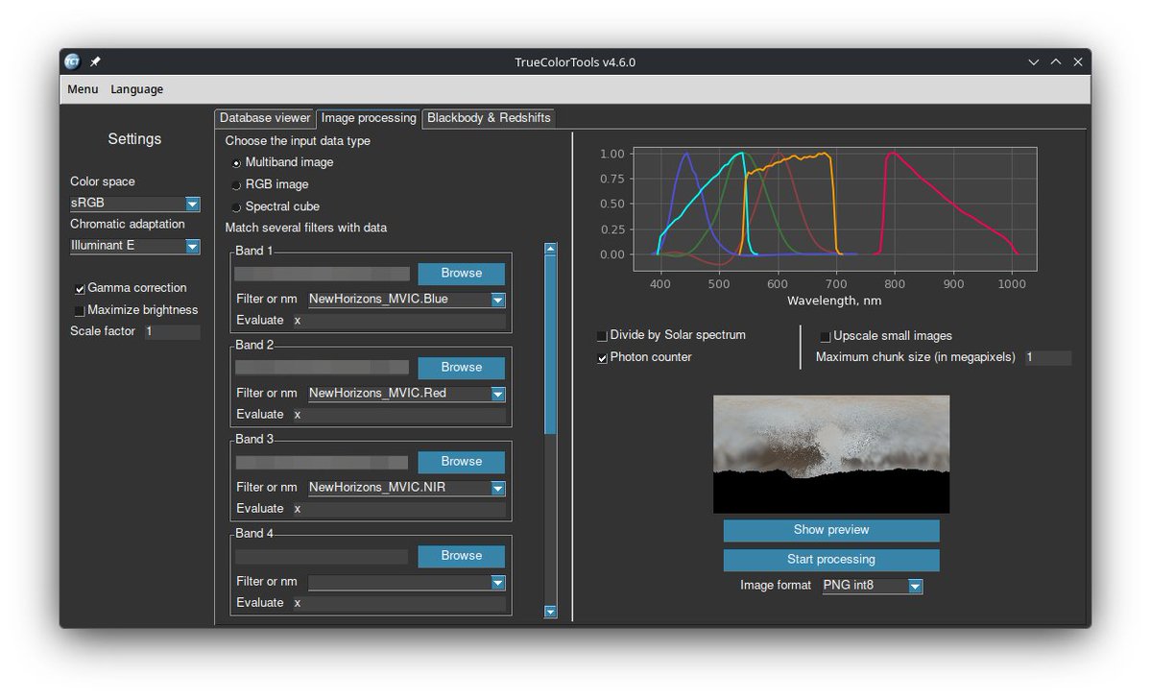Switch to the Blackbody & Redshifts tab
The width and height of the screenshot is (1151, 699).
tap(489, 117)
